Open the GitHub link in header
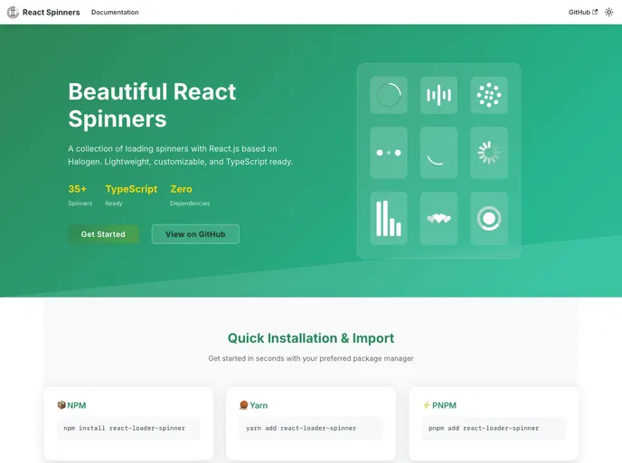The height and width of the screenshot is (463, 622). pyautogui.click(x=583, y=13)
